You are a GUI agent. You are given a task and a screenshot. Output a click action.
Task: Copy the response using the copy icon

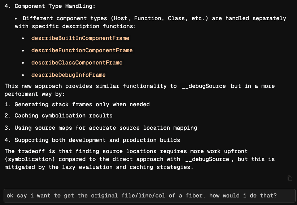tap(290, 178)
